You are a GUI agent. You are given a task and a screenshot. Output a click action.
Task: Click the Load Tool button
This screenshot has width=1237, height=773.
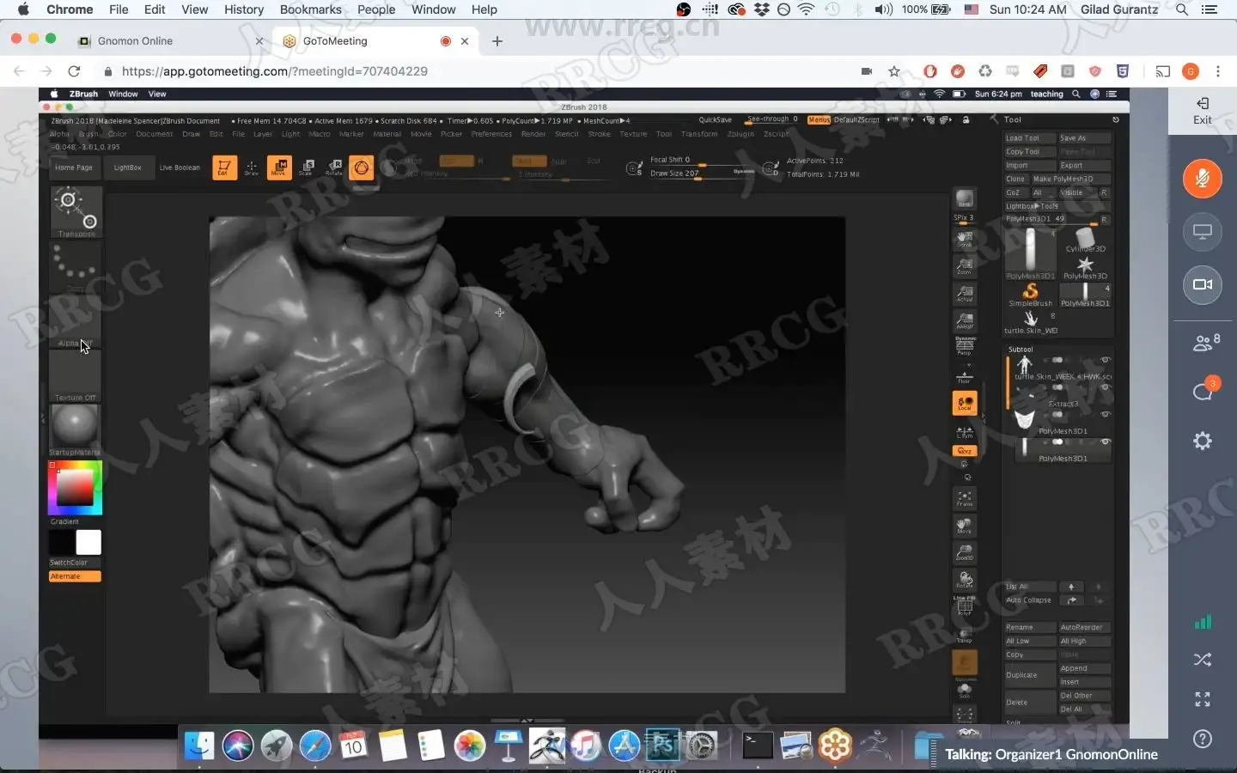tap(1030, 138)
